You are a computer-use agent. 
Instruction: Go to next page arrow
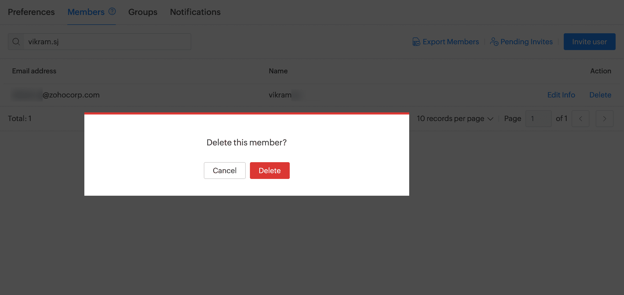pos(604,119)
